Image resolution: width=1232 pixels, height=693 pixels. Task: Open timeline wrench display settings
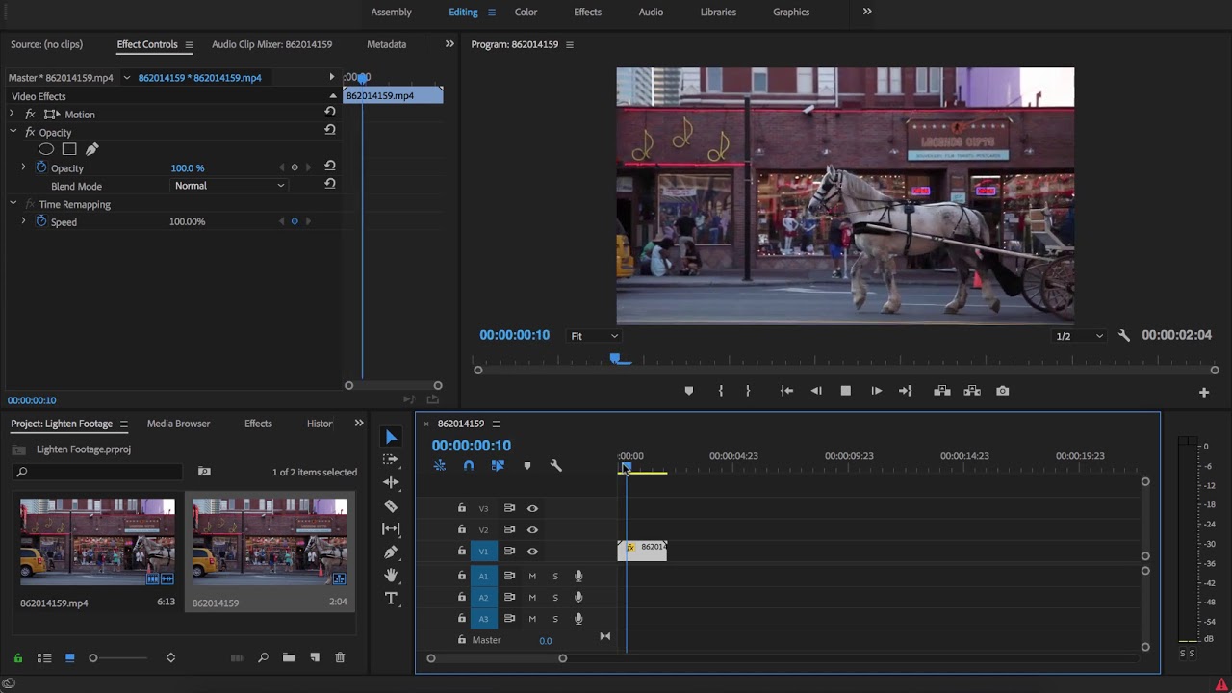(555, 466)
